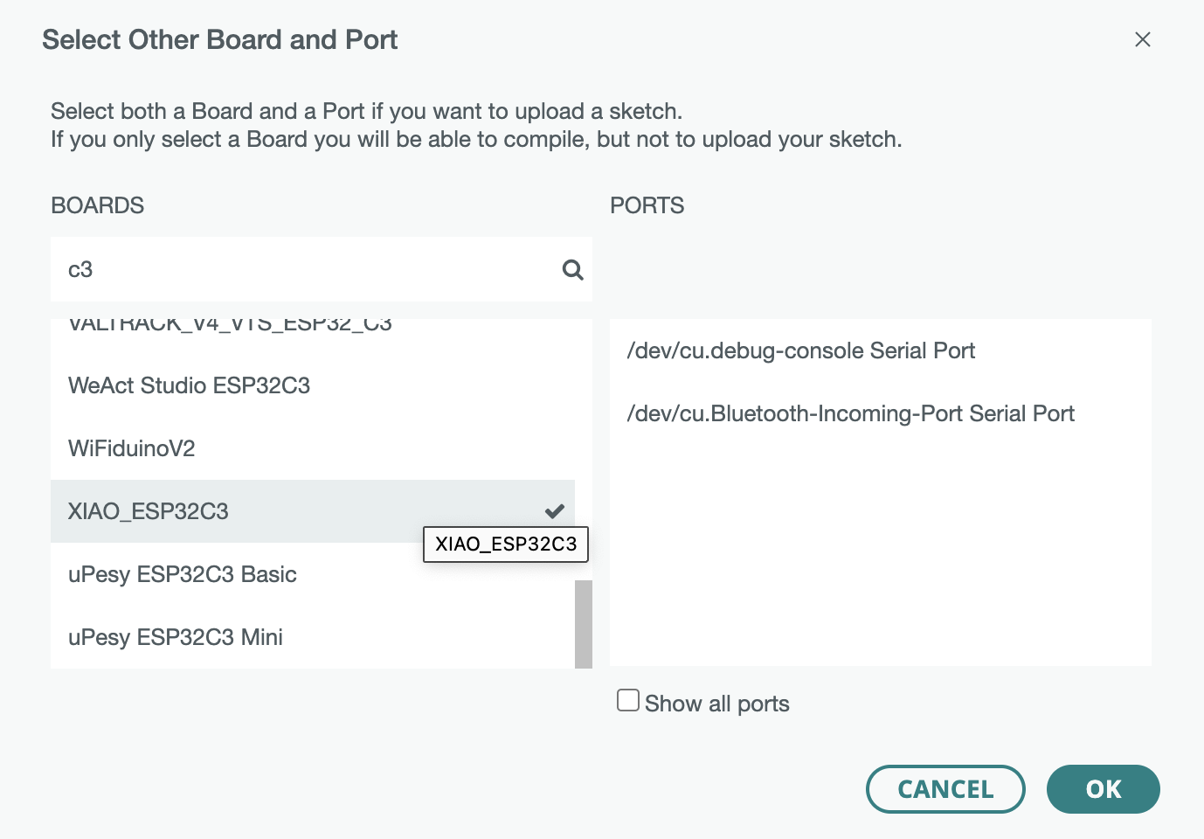Select the uPesy ESP32C3 Mini board
This screenshot has width=1204, height=839.
[176, 637]
